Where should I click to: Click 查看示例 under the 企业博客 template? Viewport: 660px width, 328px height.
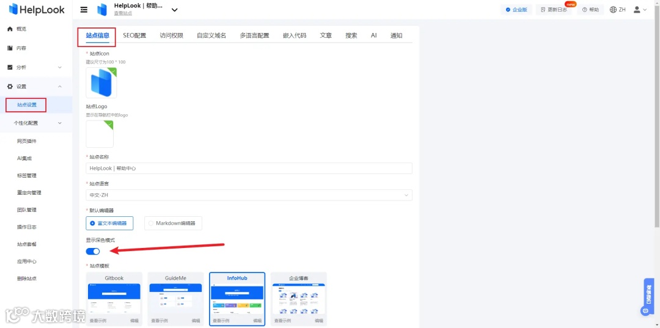click(x=283, y=321)
